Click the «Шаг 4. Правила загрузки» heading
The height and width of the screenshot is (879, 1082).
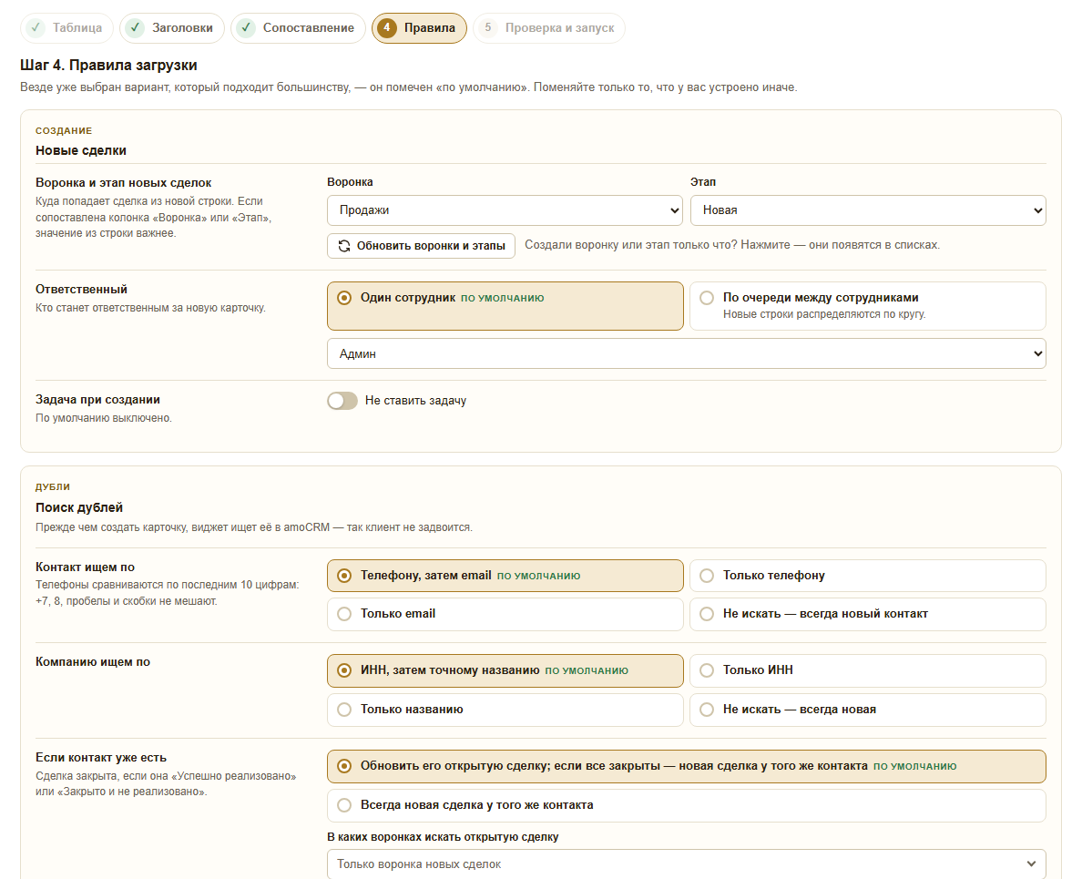[x=109, y=65]
